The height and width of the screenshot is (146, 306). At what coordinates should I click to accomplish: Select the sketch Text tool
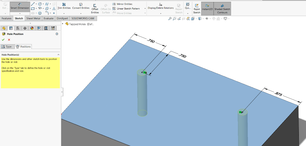pos(54,9)
